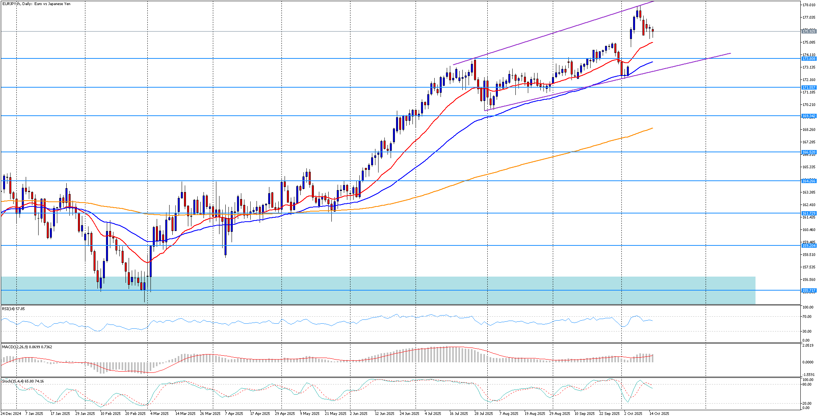This screenshot has height=418, width=821.
Task: Click the current price tag 175.925
Action: point(809,31)
